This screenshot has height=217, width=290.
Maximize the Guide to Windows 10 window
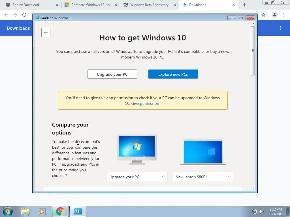(x=241, y=18)
